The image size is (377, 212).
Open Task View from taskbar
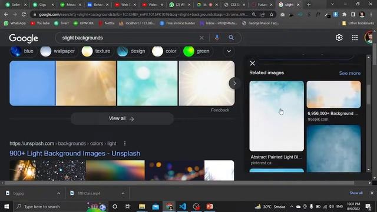click(128, 207)
